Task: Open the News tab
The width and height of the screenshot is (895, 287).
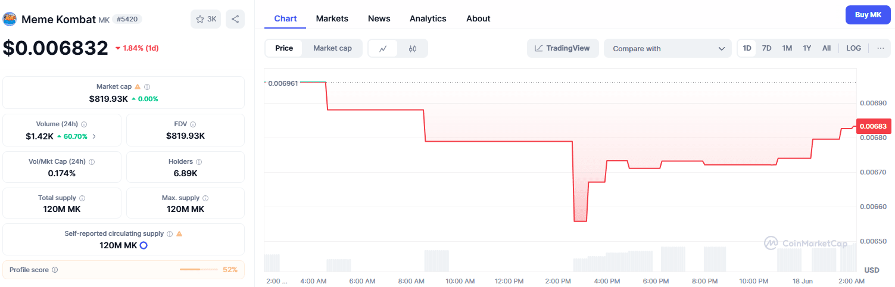Action: coord(379,18)
